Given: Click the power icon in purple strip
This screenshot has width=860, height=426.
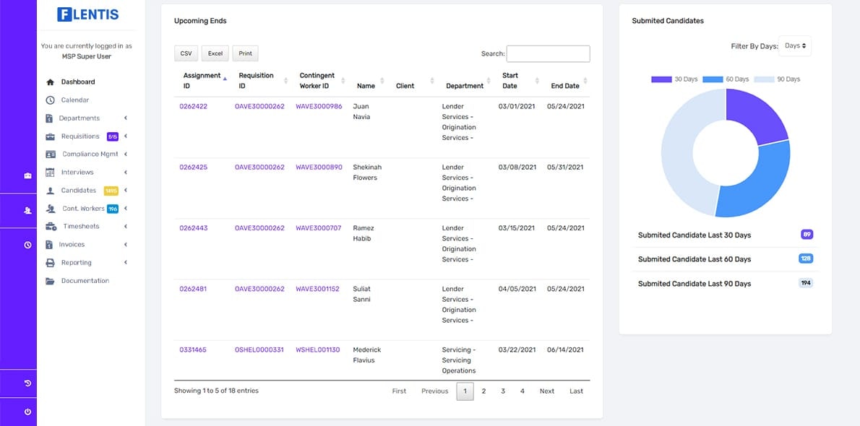Looking at the screenshot, I should [28, 412].
